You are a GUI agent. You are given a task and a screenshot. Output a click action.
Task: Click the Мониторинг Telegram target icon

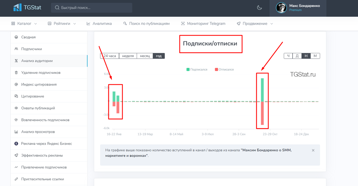click(183, 24)
